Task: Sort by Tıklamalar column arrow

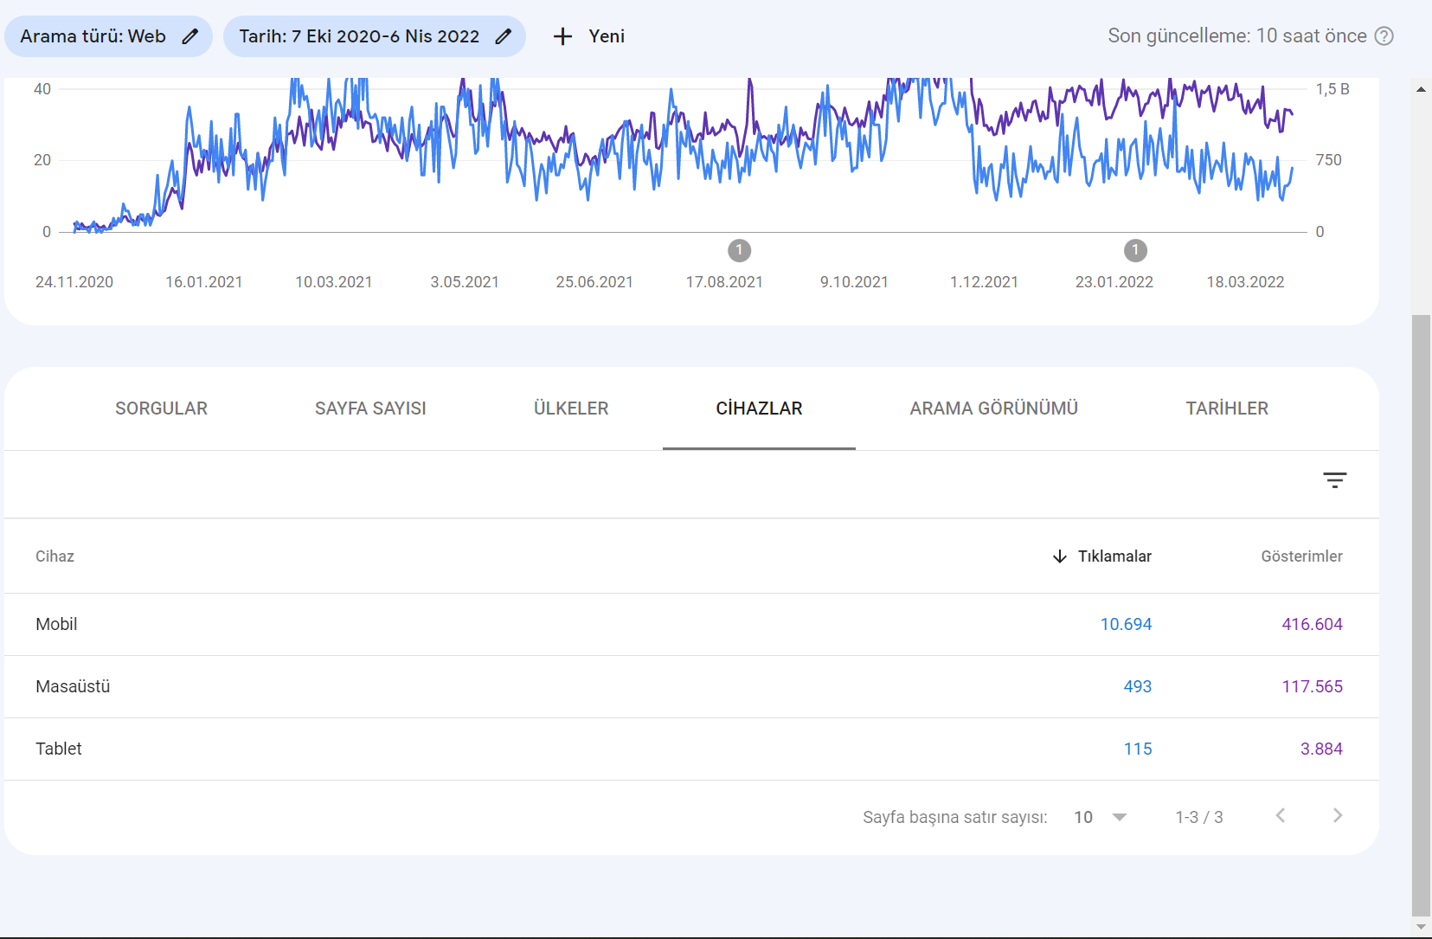Action: [x=1060, y=556]
